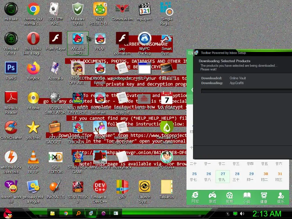The image size is (292, 219).
Task: Open the folder icon in the taskbar
Action: (53, 213)
